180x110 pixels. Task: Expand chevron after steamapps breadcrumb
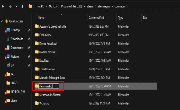[112, 6]
